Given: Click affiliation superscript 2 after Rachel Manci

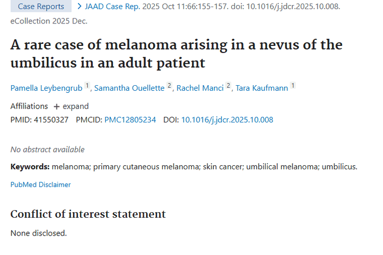Looking at the screenshot, I should tap(229, 86).
